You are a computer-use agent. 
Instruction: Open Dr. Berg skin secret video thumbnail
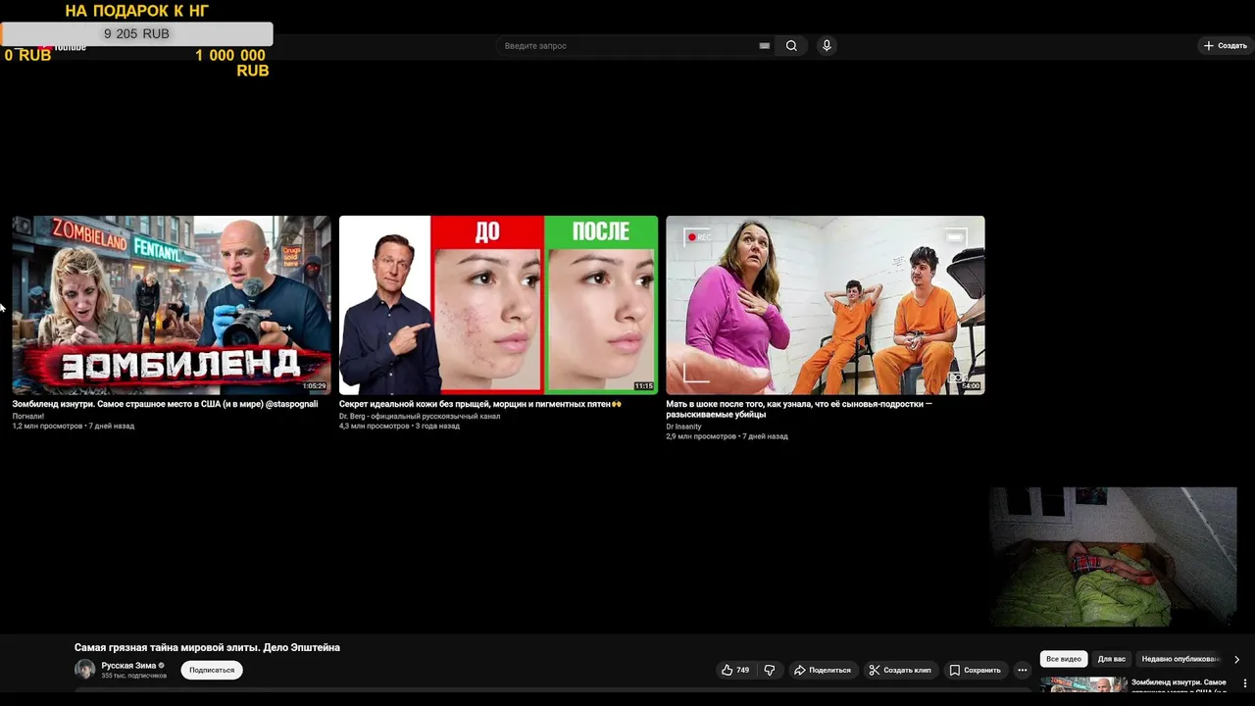(498, 305)
